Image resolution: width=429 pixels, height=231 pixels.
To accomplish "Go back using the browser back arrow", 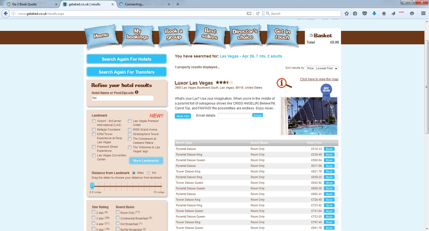I will click(x=6, y=13).
